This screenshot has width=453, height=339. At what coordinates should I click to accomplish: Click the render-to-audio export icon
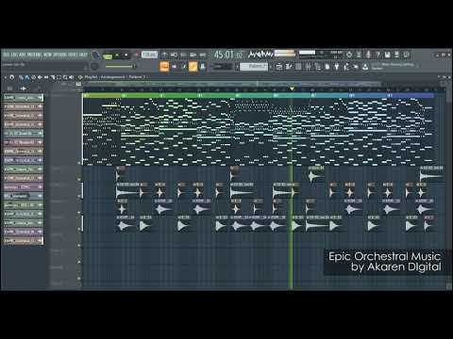click(x=397, y=55)
